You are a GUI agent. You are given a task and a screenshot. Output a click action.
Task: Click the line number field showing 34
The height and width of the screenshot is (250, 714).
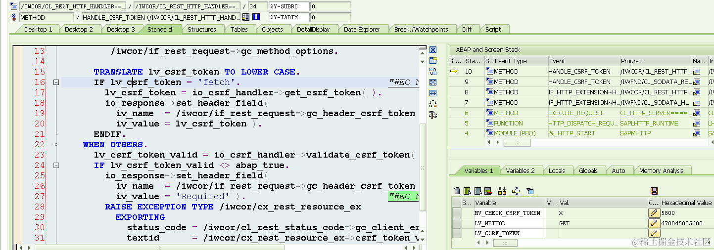pos(257,6)
